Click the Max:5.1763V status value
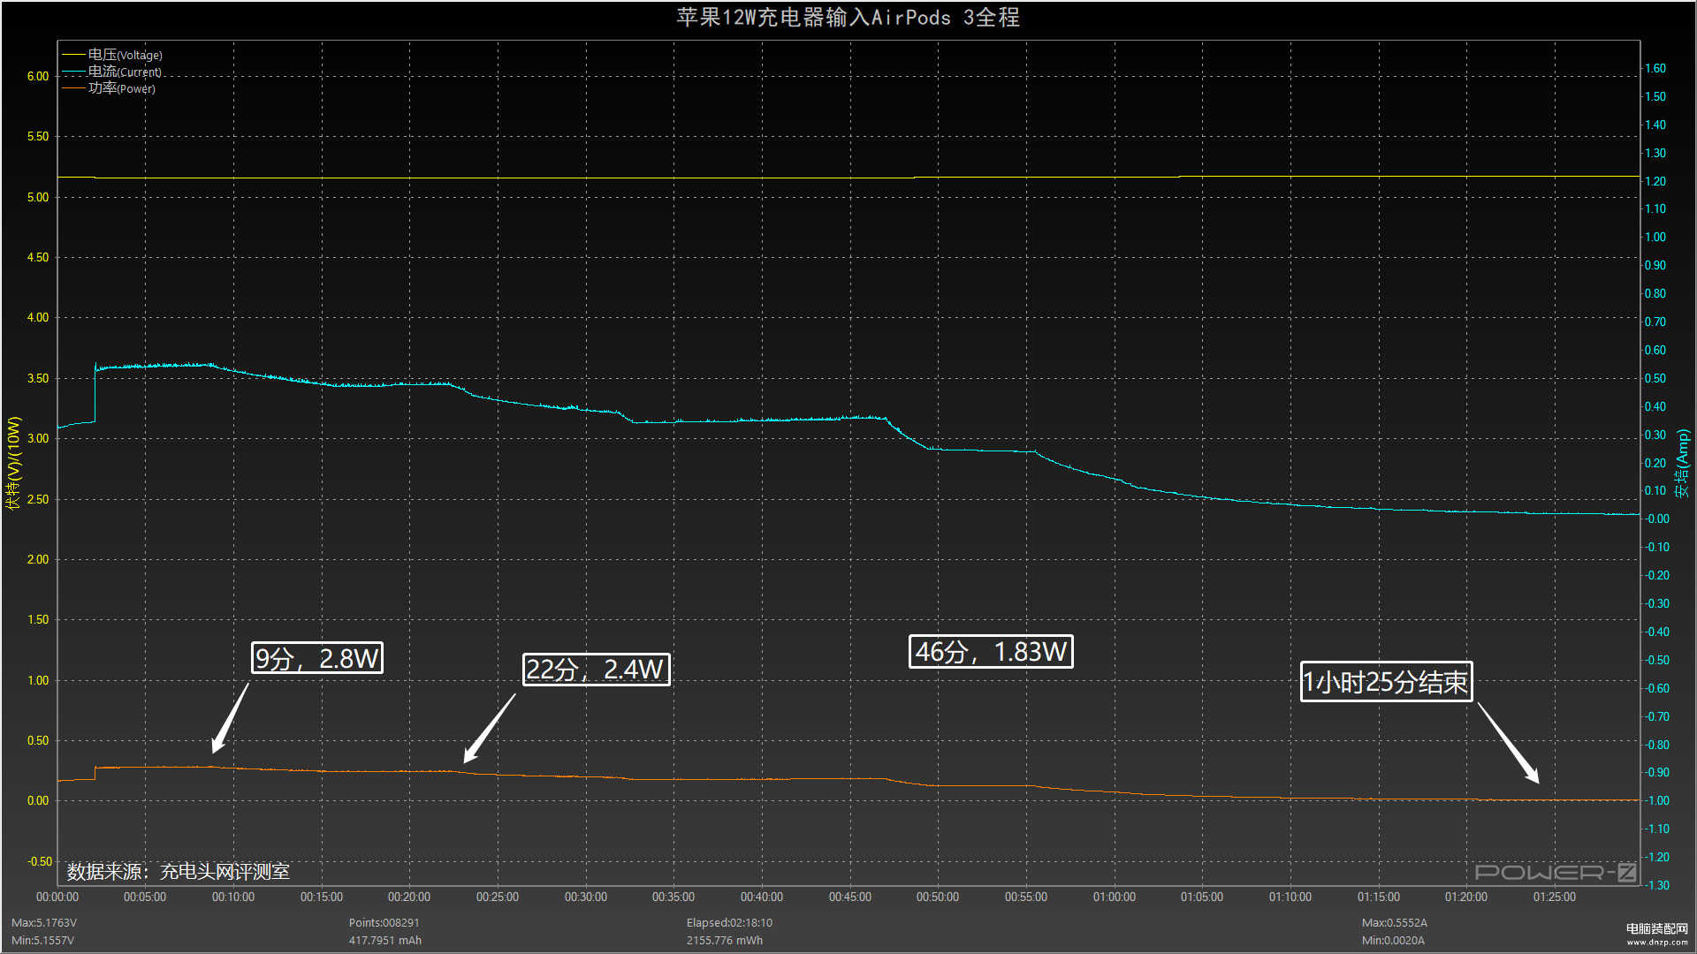The image size is (1697, 954). (x=44, y=922)
